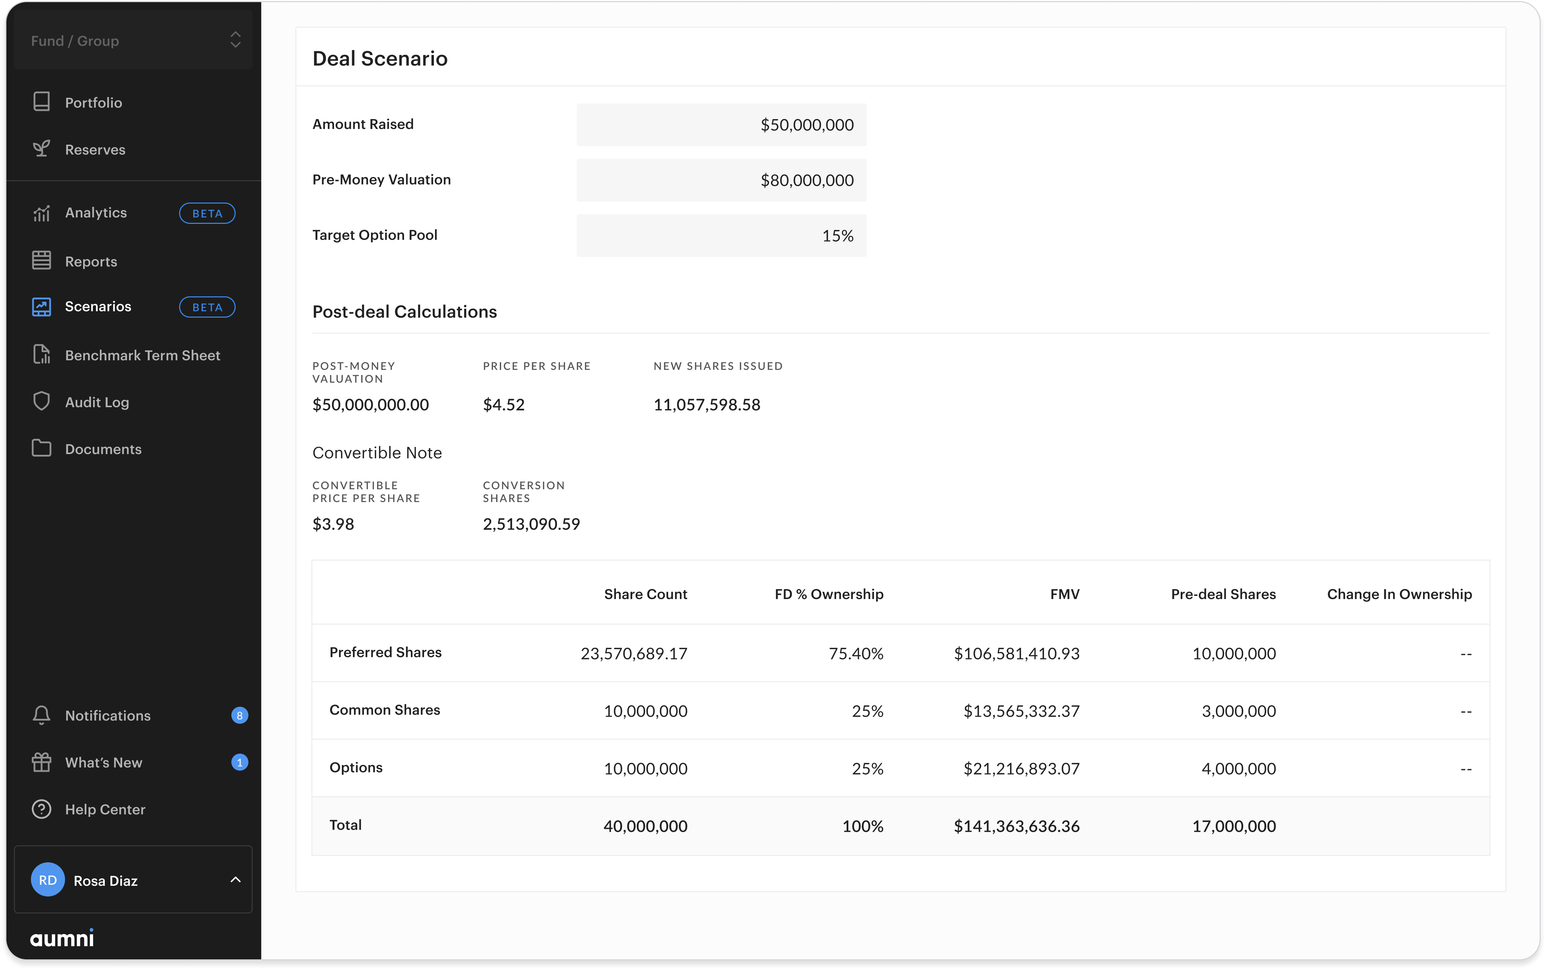Screen dimensions: 1546x970
Task: Click the Target Option Pool field
Action: tap(721, 236)
